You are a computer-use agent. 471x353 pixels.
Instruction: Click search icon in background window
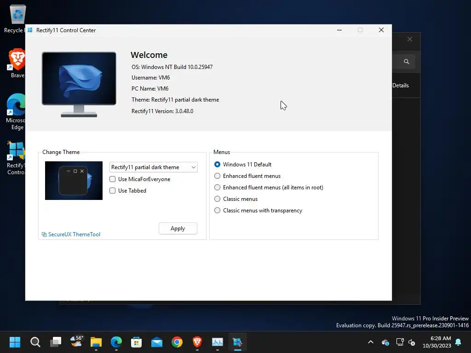coord(407,62)
